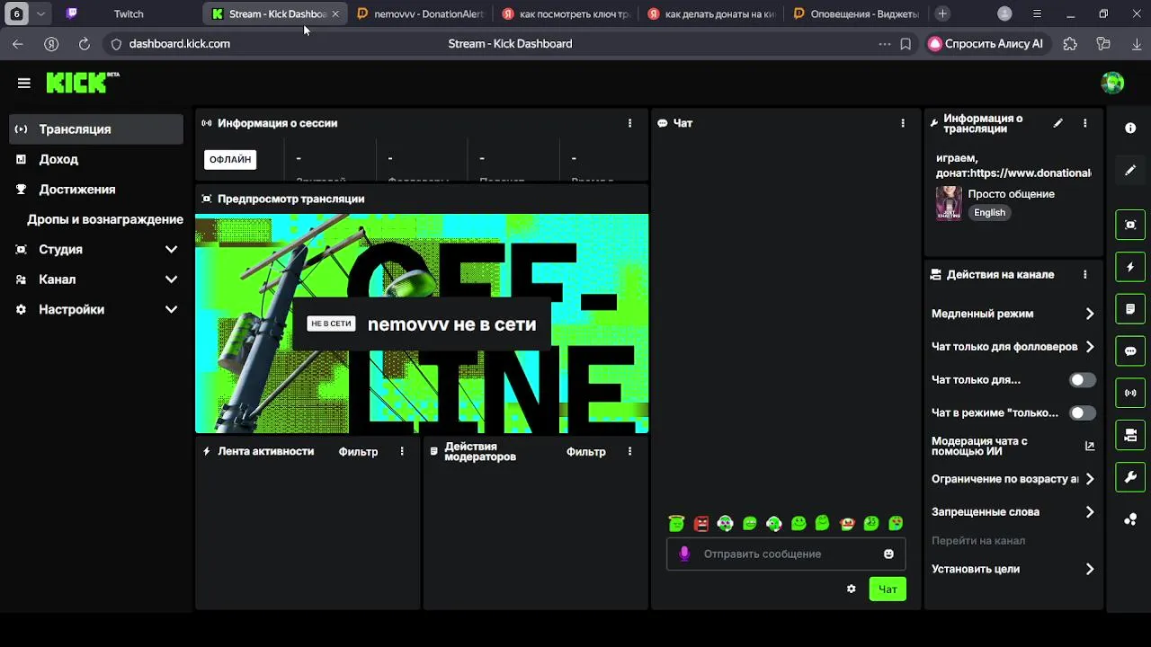1151x647 pixels.
Task: Click 'Спросить Алису AI' button
Action: (x=986, y=43)
